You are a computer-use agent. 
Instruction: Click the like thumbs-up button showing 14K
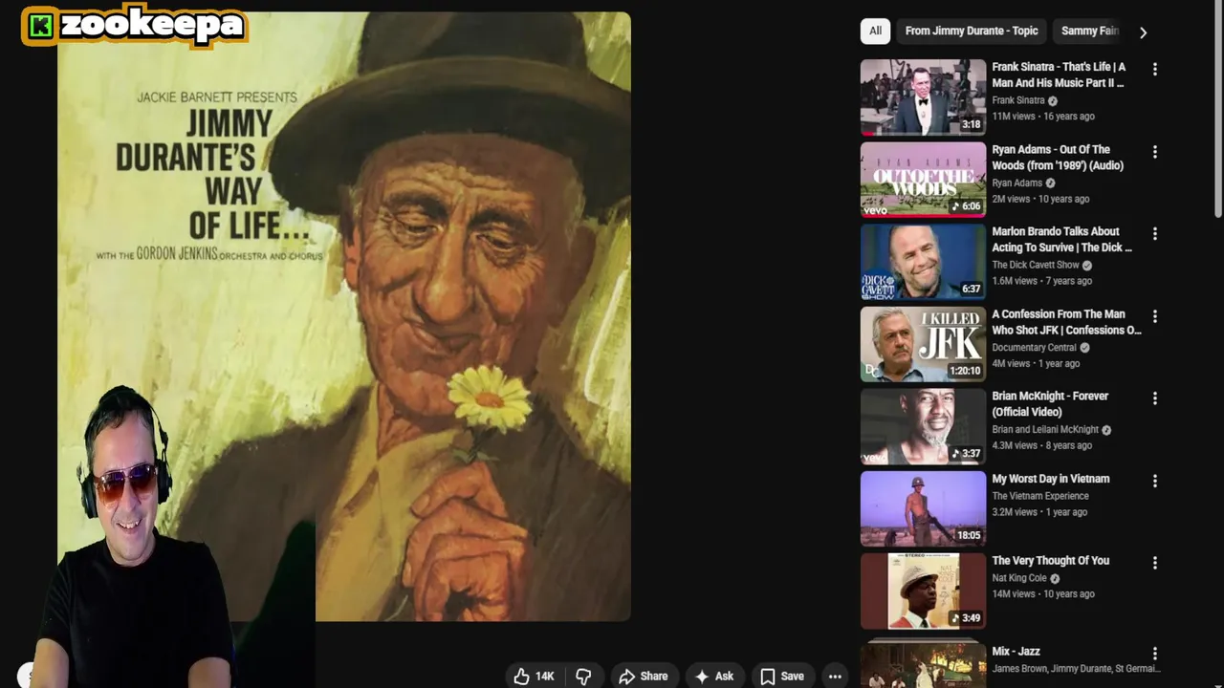pyautogui.click(x=533, y=676)
